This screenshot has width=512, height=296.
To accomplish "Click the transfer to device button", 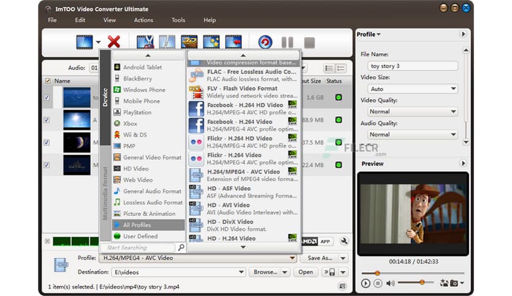I will tap(329, 272).
